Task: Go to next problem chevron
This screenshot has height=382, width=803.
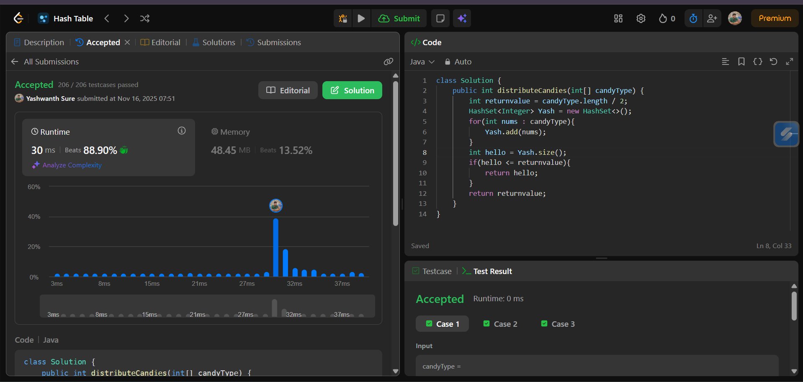Action: 126,18
